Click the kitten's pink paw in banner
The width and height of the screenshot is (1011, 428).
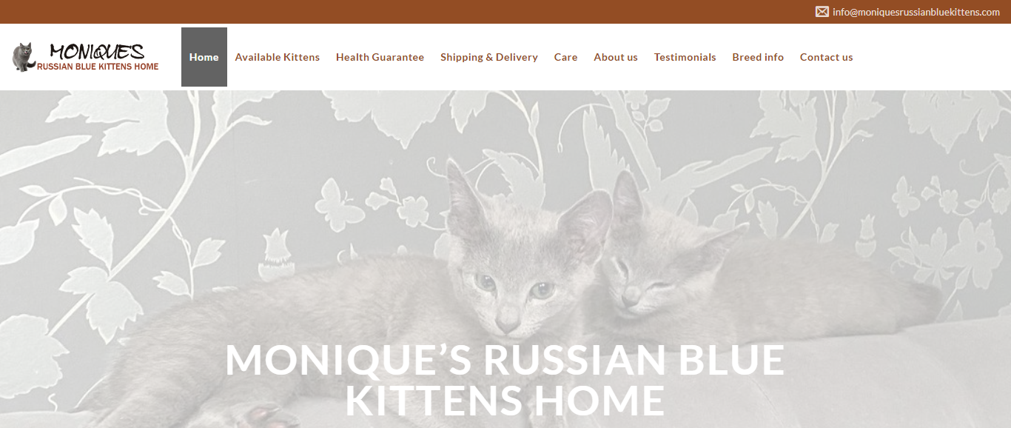[263, 416]
